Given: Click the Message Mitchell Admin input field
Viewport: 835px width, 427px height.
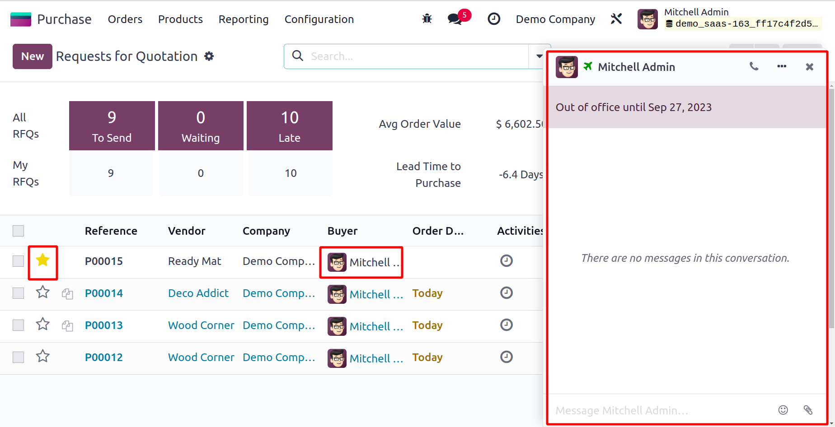Looking at the screenshot, I should pyautogui.click(x=660, y=410).
